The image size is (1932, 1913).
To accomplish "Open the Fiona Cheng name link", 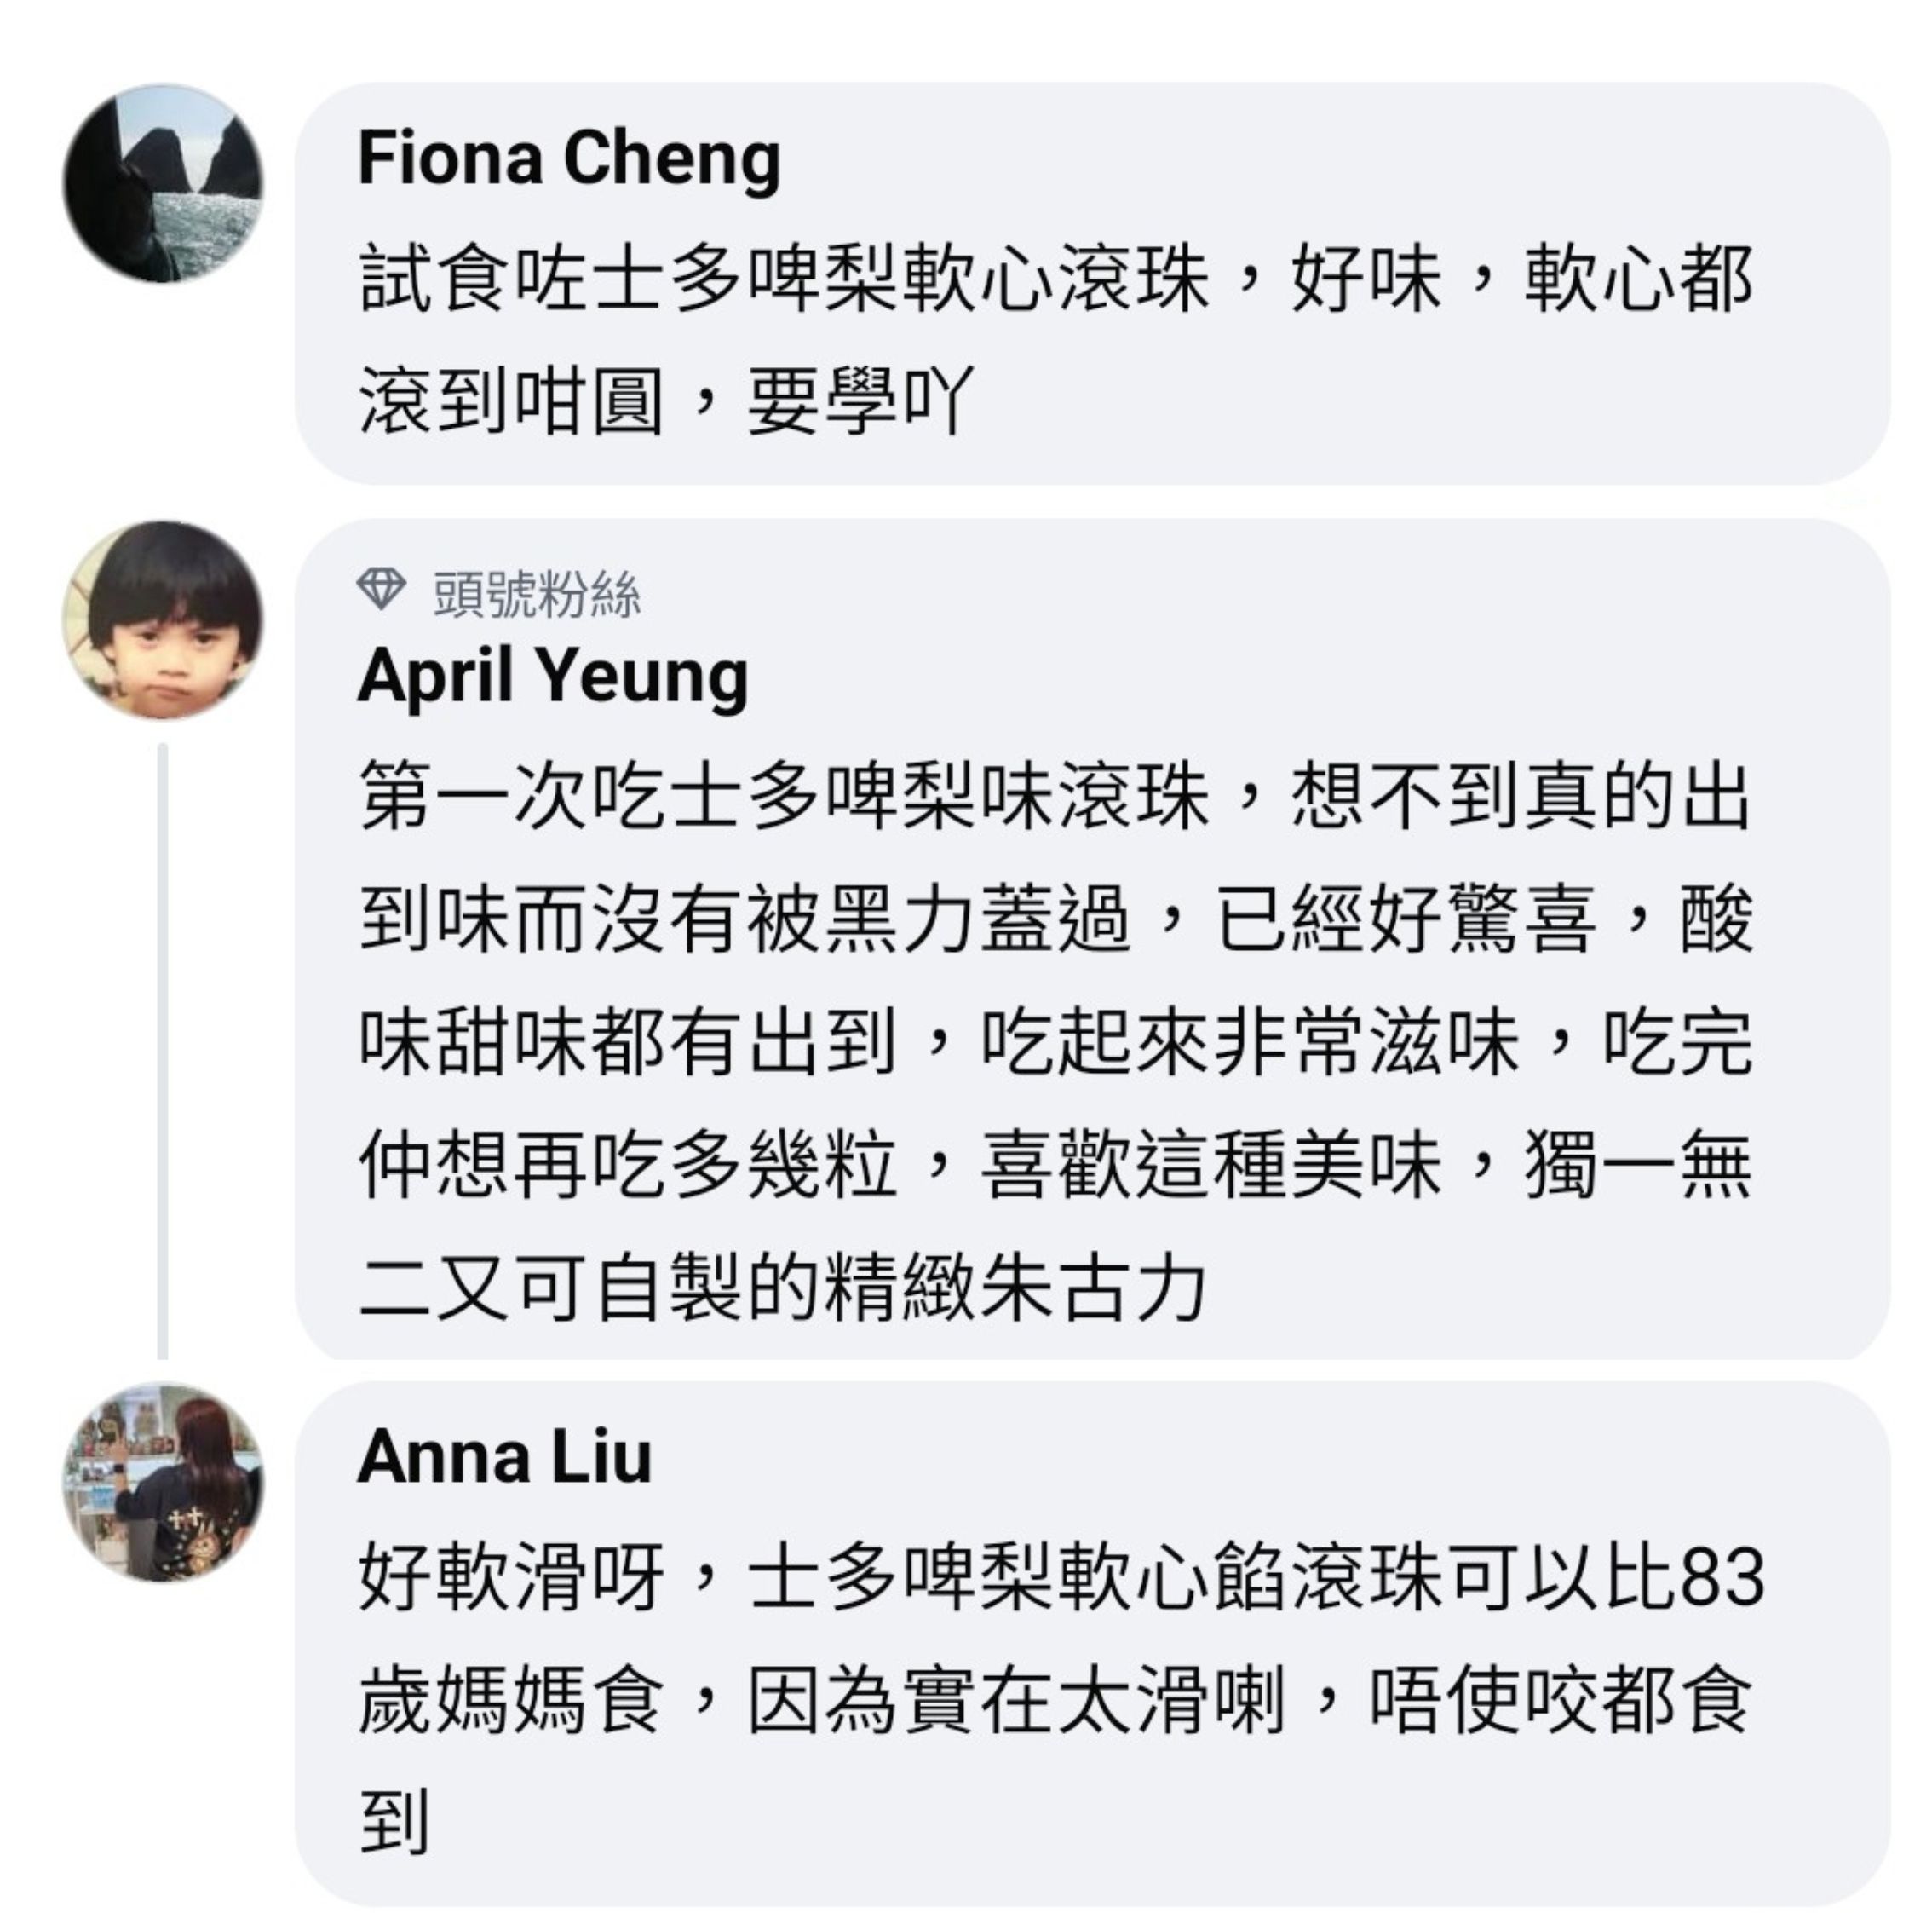I will click(x=569, y=159).
